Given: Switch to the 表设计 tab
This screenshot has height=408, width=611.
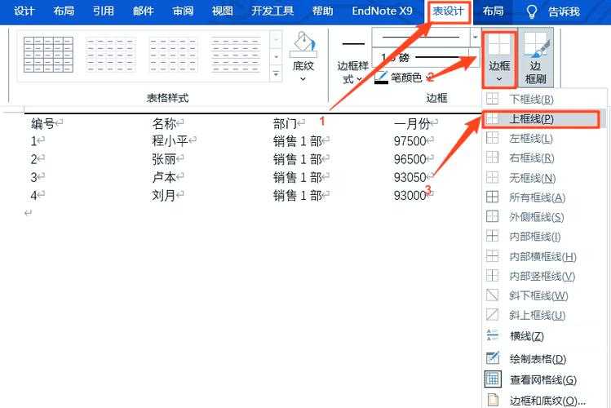Looking at the screenshot, I should pyautogui.click(x=449, y=11).
